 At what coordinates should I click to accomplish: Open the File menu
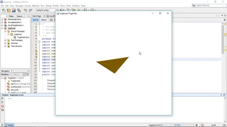2,6
